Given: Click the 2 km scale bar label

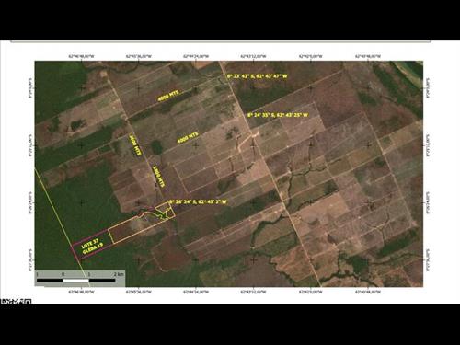Looking at the screenshot, I should 119,274.
